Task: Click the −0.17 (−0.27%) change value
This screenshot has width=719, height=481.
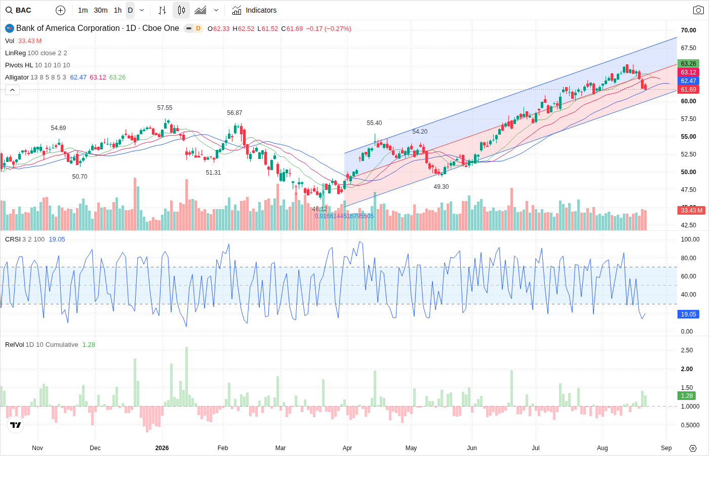Action: (329, 29)
